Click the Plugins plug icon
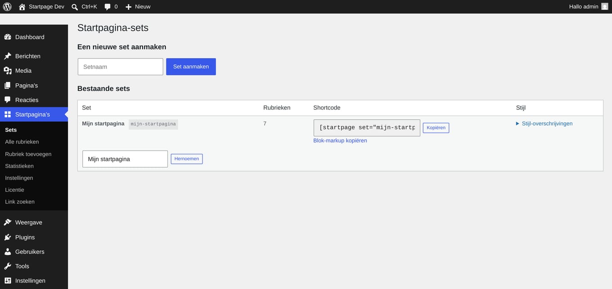Screen dimensions: 612x289 pyautogui.click(x=8, y=237)
